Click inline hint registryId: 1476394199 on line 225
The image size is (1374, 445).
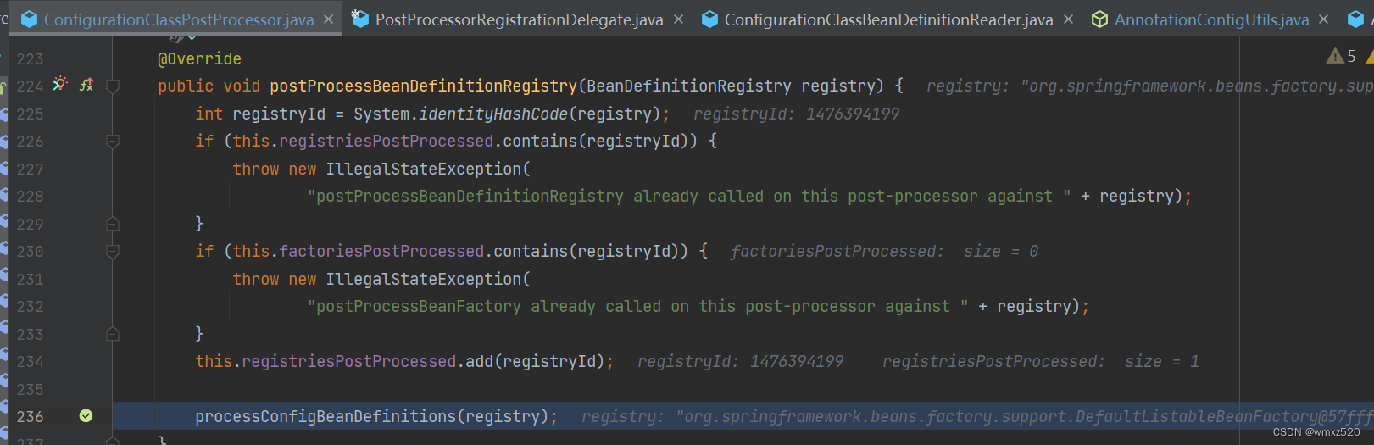tap(796, 114)
